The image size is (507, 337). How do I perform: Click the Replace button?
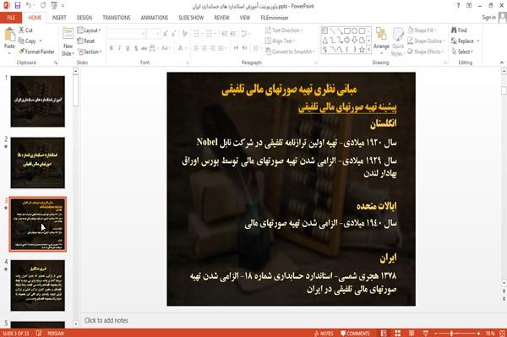(x=466, y=41)
